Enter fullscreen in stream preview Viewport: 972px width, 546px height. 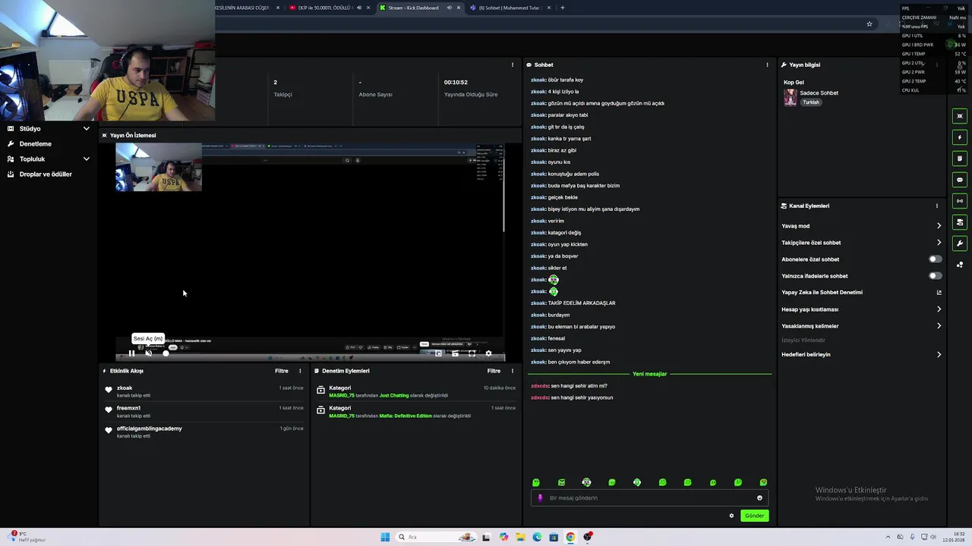472,353
